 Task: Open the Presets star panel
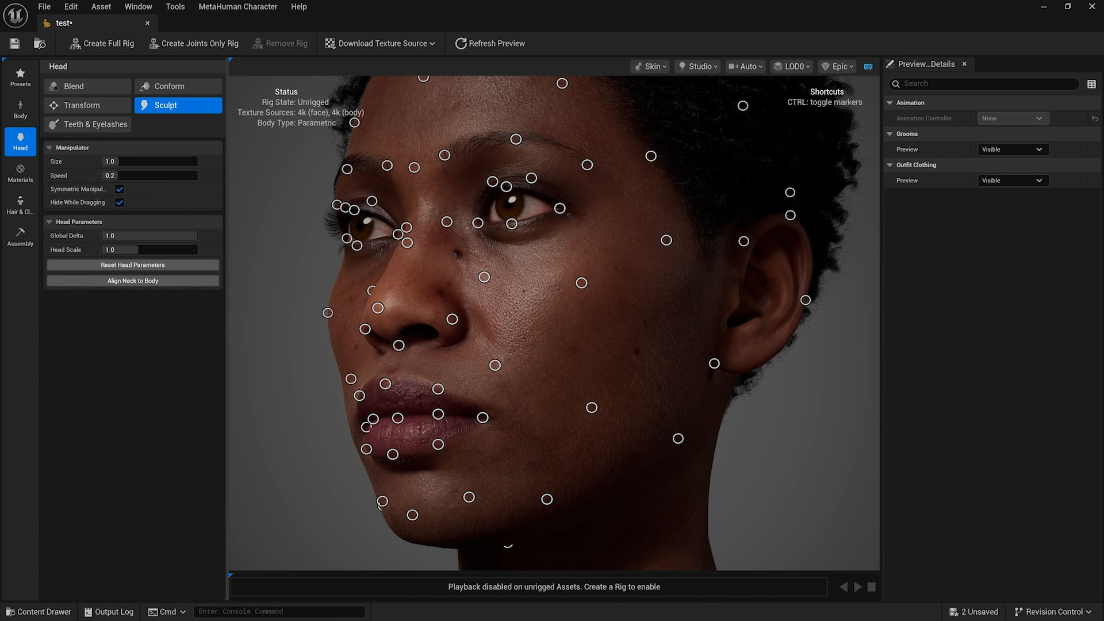click(x=20, y=77)
